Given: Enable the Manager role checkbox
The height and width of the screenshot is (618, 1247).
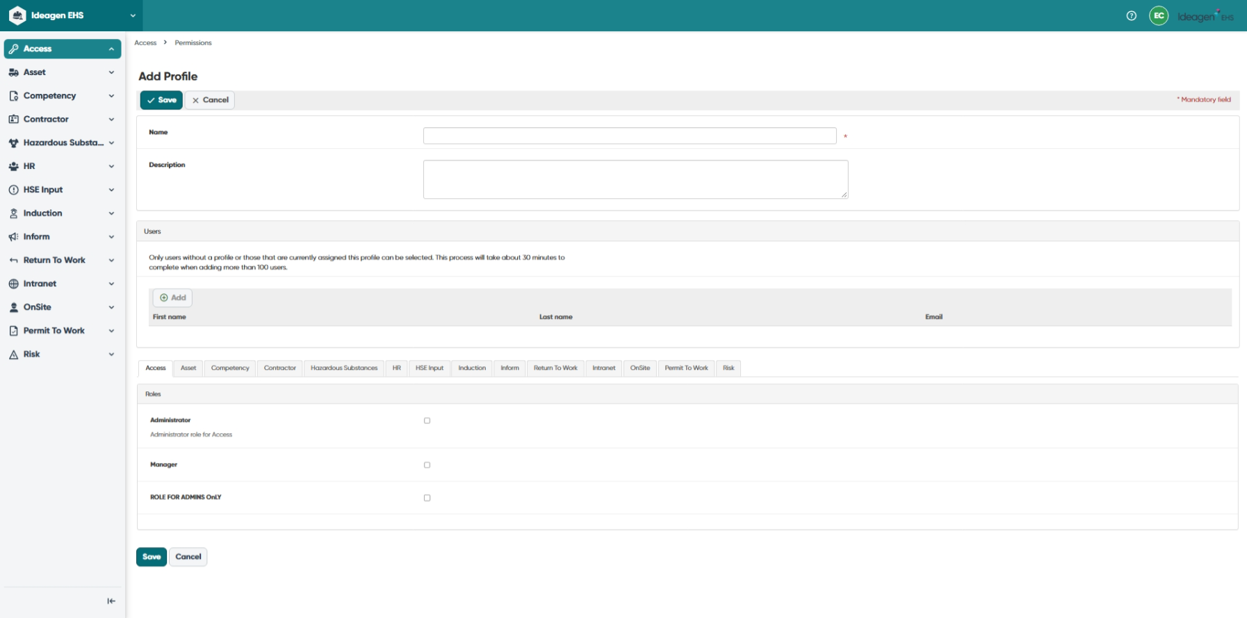Looking at the screenshot, I should point(427,465).
